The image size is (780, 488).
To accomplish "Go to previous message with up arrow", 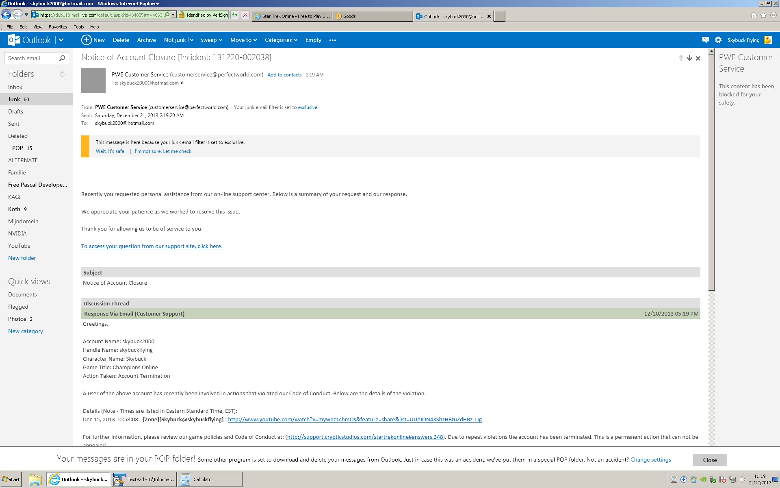I will 681,58.
